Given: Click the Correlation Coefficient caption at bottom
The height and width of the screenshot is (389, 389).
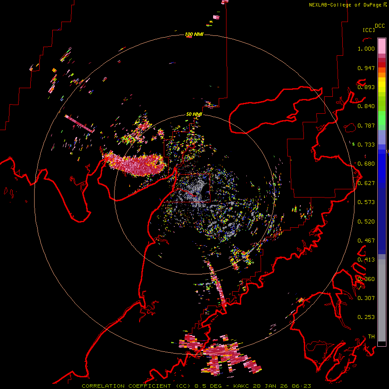Looking at the screenshot, I should (196, 386).
